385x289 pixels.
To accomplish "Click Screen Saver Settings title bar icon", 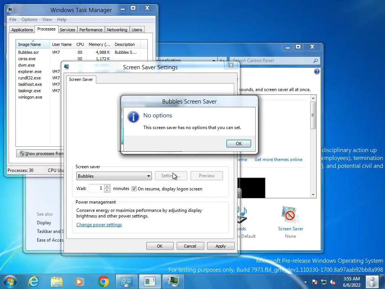I will pyautogui.click(x=67, y=67).
